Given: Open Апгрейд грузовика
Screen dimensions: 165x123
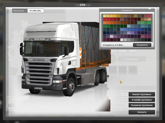Looking at the screenshot, I should click(x=142, y=100).
